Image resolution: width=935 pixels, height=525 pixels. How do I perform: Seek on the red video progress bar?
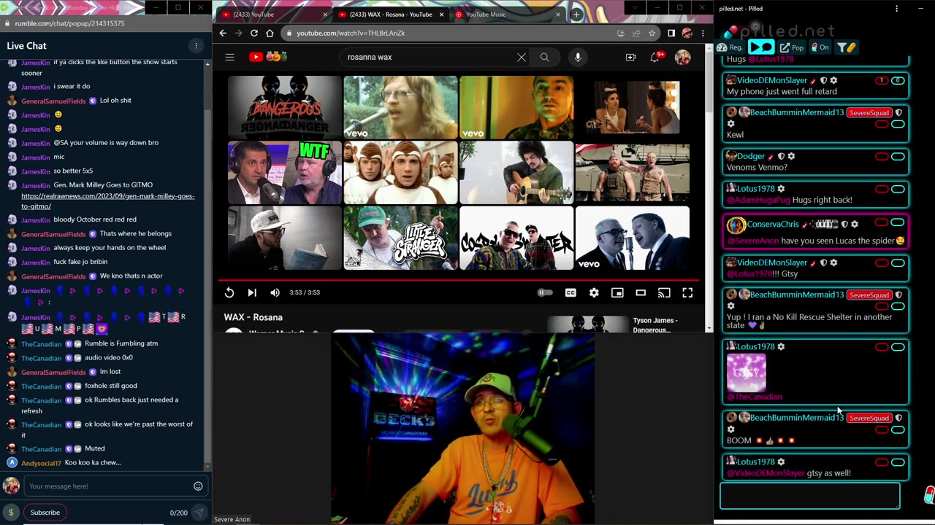459,279
